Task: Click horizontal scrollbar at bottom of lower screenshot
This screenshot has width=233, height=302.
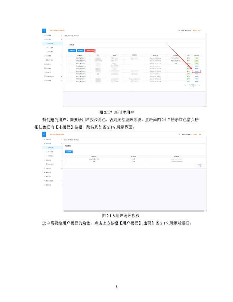Action: click(134, 211)
